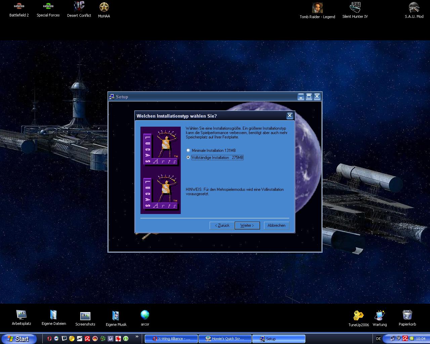Expand hidden quick launch icons chevron

[137, 336]
